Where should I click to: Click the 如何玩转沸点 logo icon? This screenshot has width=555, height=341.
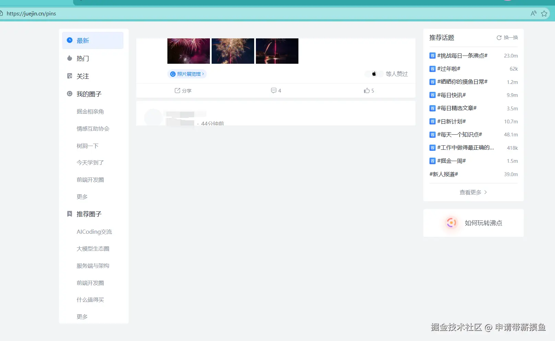coord(451,223)
